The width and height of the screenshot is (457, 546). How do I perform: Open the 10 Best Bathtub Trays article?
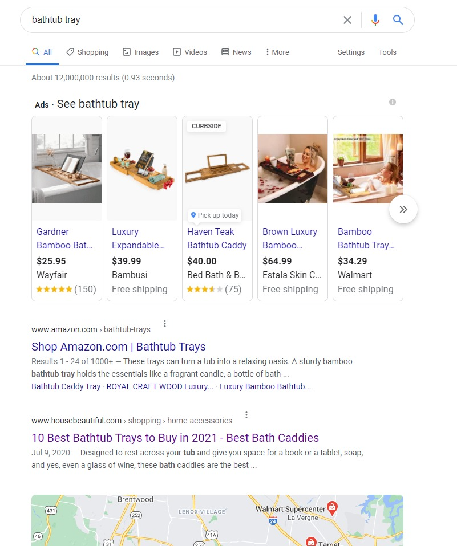tap(175, 438)
